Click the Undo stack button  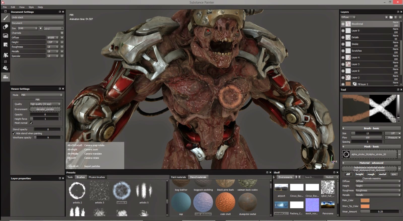[37, 17]
